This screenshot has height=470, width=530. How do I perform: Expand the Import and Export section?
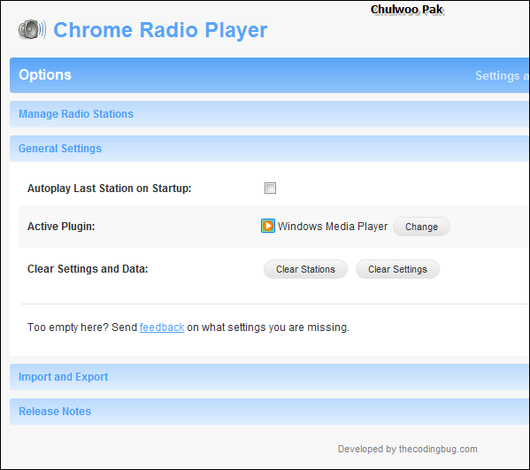point(269,377)
